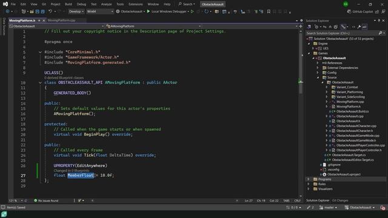Click the account avatar badge
Viewport: 388px width, 218px height.
[346, 4]
